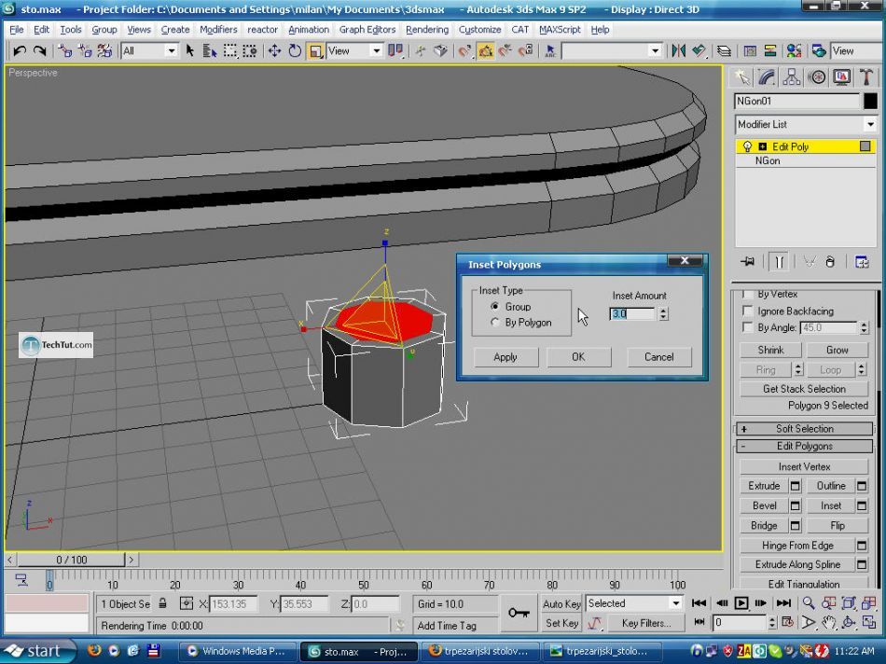Toggle the Auto Key button

tap(561, 603)
